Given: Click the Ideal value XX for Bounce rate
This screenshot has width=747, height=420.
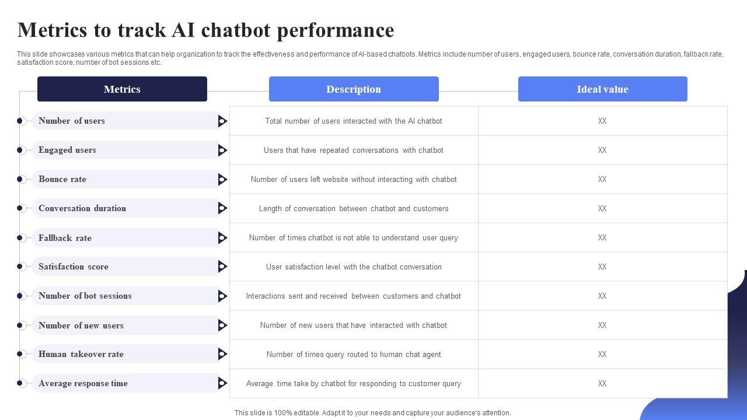Looking at the screenshot, I should [602, 179].
